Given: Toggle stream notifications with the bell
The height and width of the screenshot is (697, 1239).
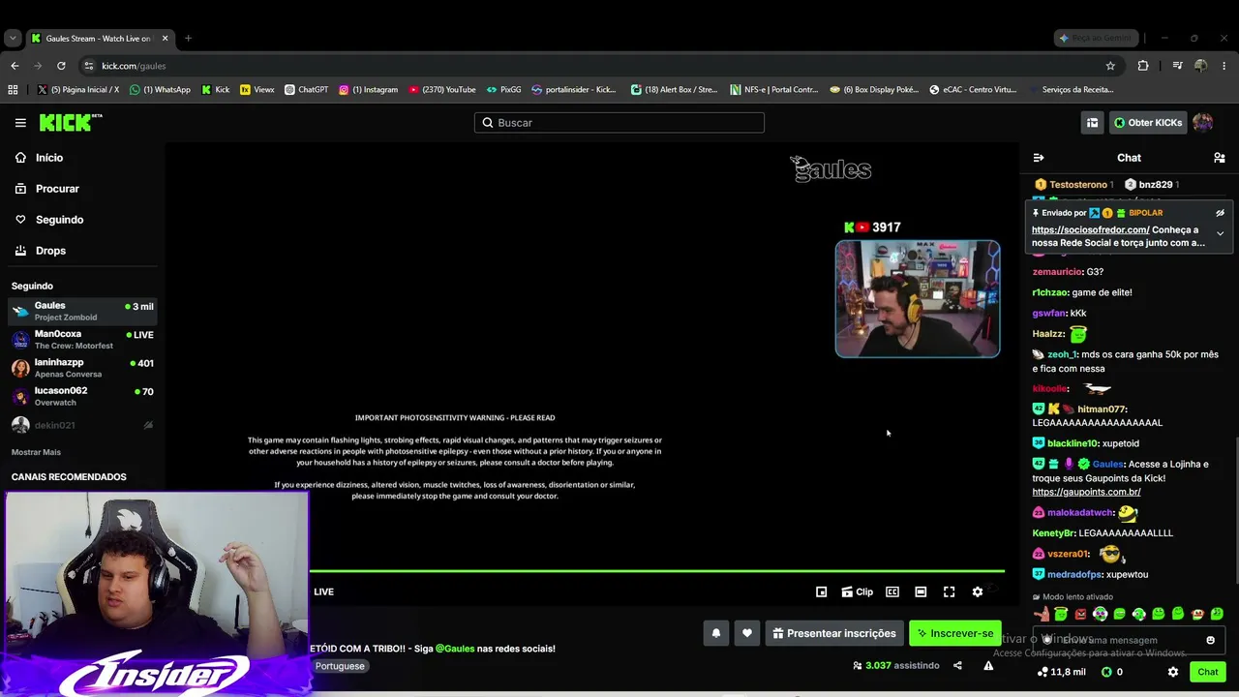Looking at the screenshot, I should (x=716, y=633).
